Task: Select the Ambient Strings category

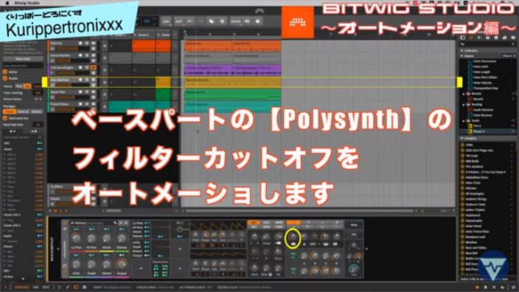Action: click(x=476, y=199)
